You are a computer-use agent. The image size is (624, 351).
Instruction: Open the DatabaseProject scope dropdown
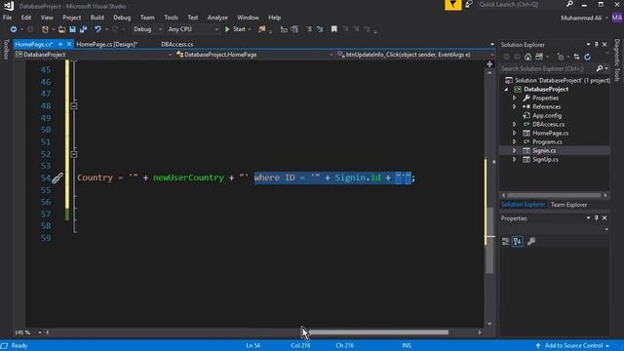(x=94, y=55)
